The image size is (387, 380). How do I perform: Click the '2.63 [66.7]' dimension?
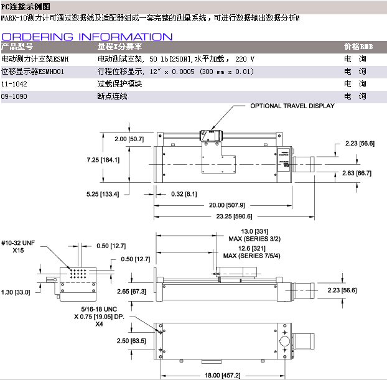(x=357, y=174)
